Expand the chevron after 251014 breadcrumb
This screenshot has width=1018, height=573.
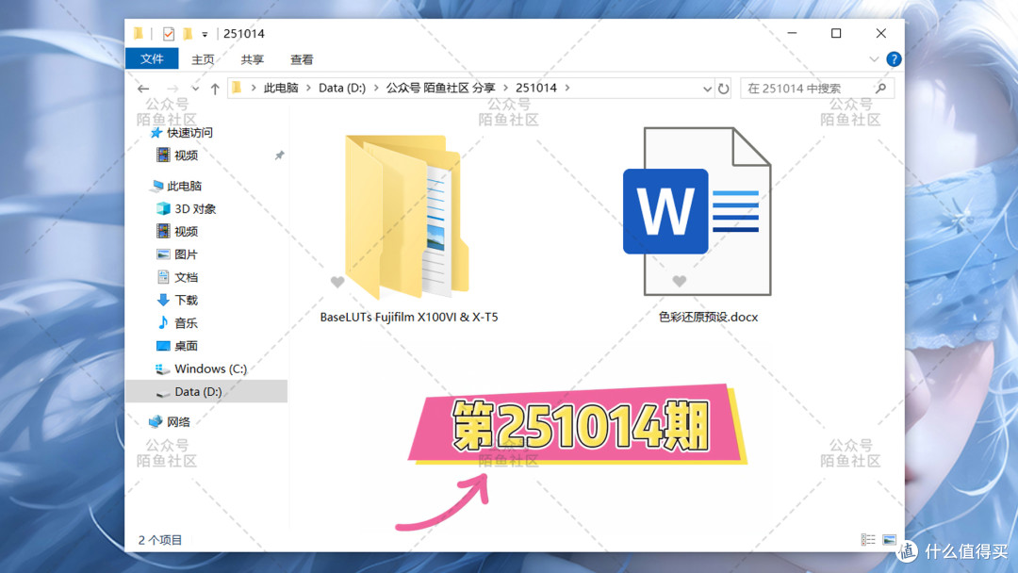(567, 88)
